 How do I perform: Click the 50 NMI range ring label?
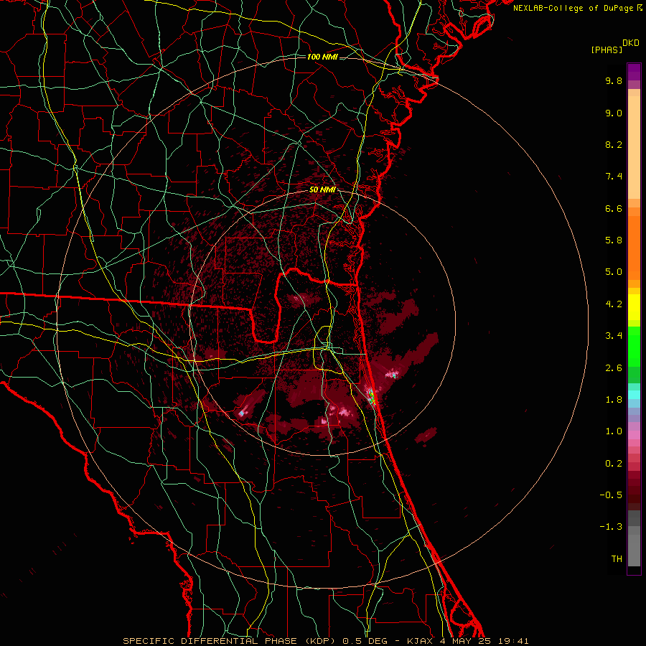click(x=322, y=190)
